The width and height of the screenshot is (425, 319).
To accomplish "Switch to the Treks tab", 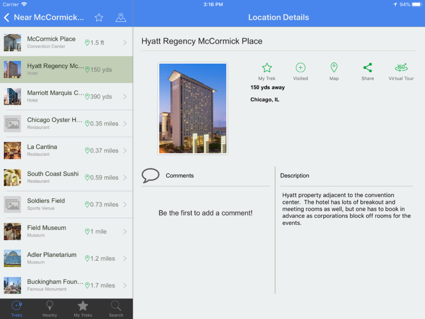I will [17, 309].
